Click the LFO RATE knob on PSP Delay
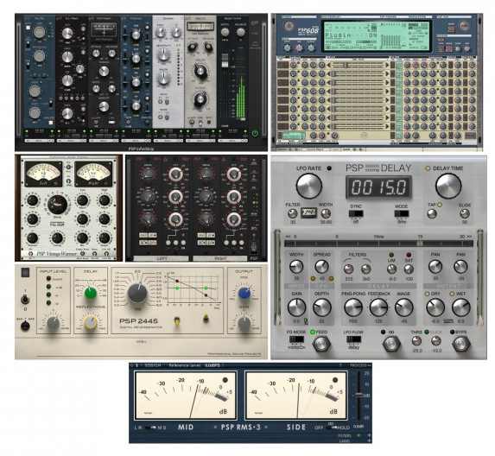The height and width of the screenshot is (456, 495). [x=308, y=186]
